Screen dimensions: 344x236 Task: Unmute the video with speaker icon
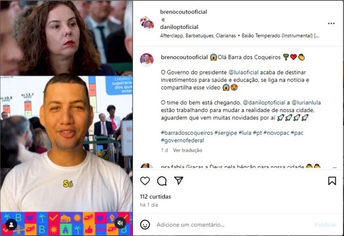click(120, 223)
